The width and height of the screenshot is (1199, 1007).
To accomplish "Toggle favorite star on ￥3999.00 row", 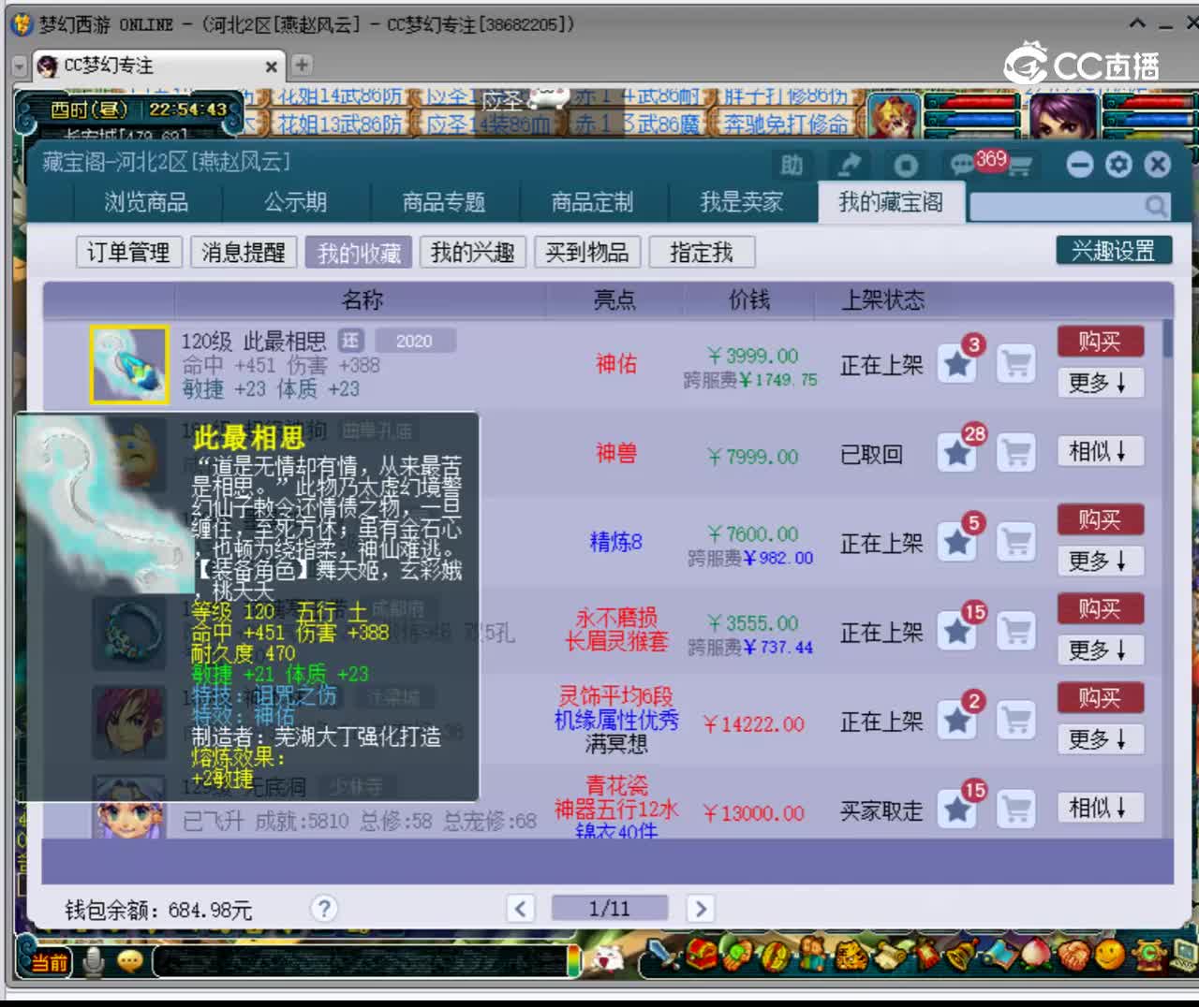I will (957, 363).
